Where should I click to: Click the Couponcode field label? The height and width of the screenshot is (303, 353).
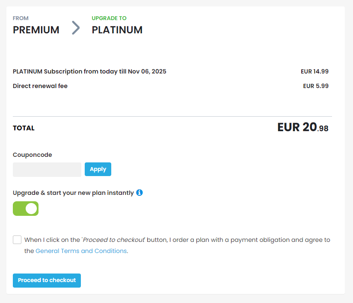click(33, 155)
